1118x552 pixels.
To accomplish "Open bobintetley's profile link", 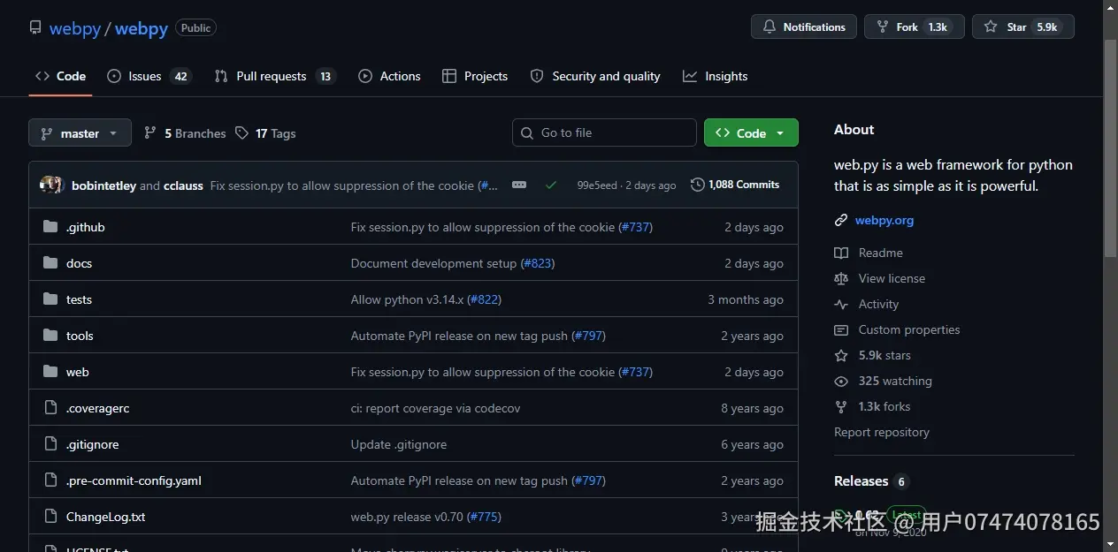I will (103, 185).
